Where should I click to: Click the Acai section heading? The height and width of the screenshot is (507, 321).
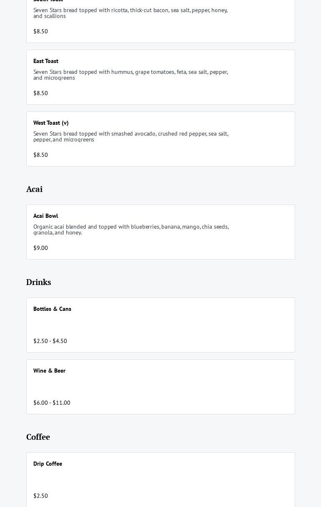(34, 189)
